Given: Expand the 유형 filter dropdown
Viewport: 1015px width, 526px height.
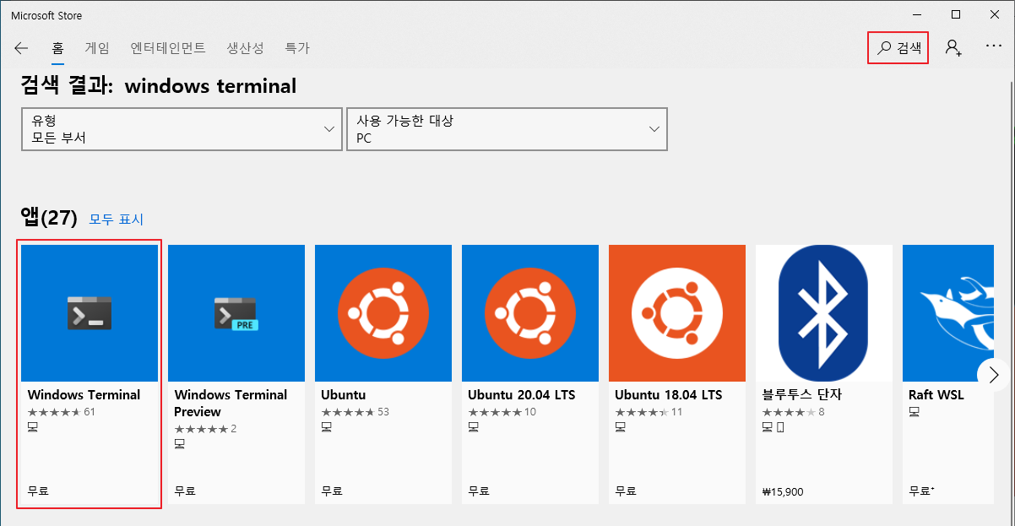Looking at the screenshot, I should 182,129.
